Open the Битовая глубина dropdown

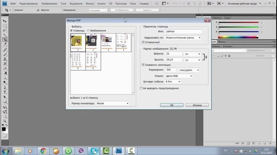(x=173, y=81)
